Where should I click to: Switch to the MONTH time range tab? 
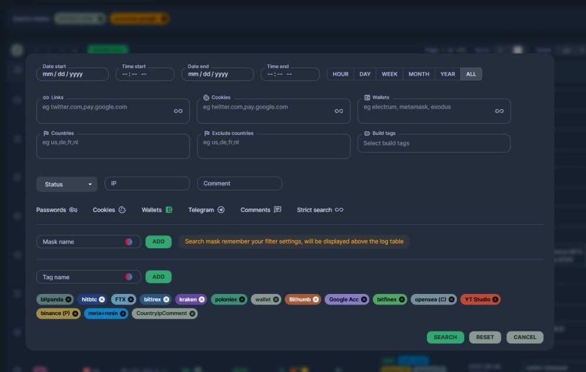(419, 74)
